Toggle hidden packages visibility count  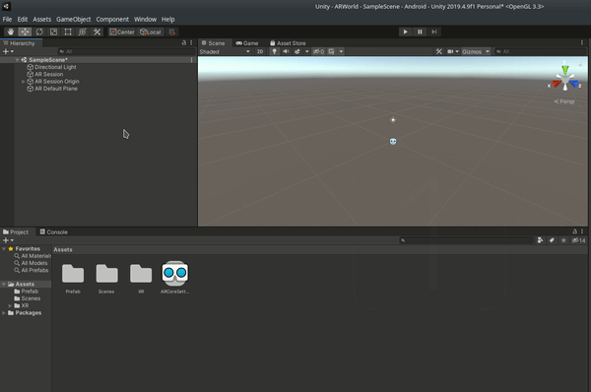pyautogui.click(x=578, y=240)
